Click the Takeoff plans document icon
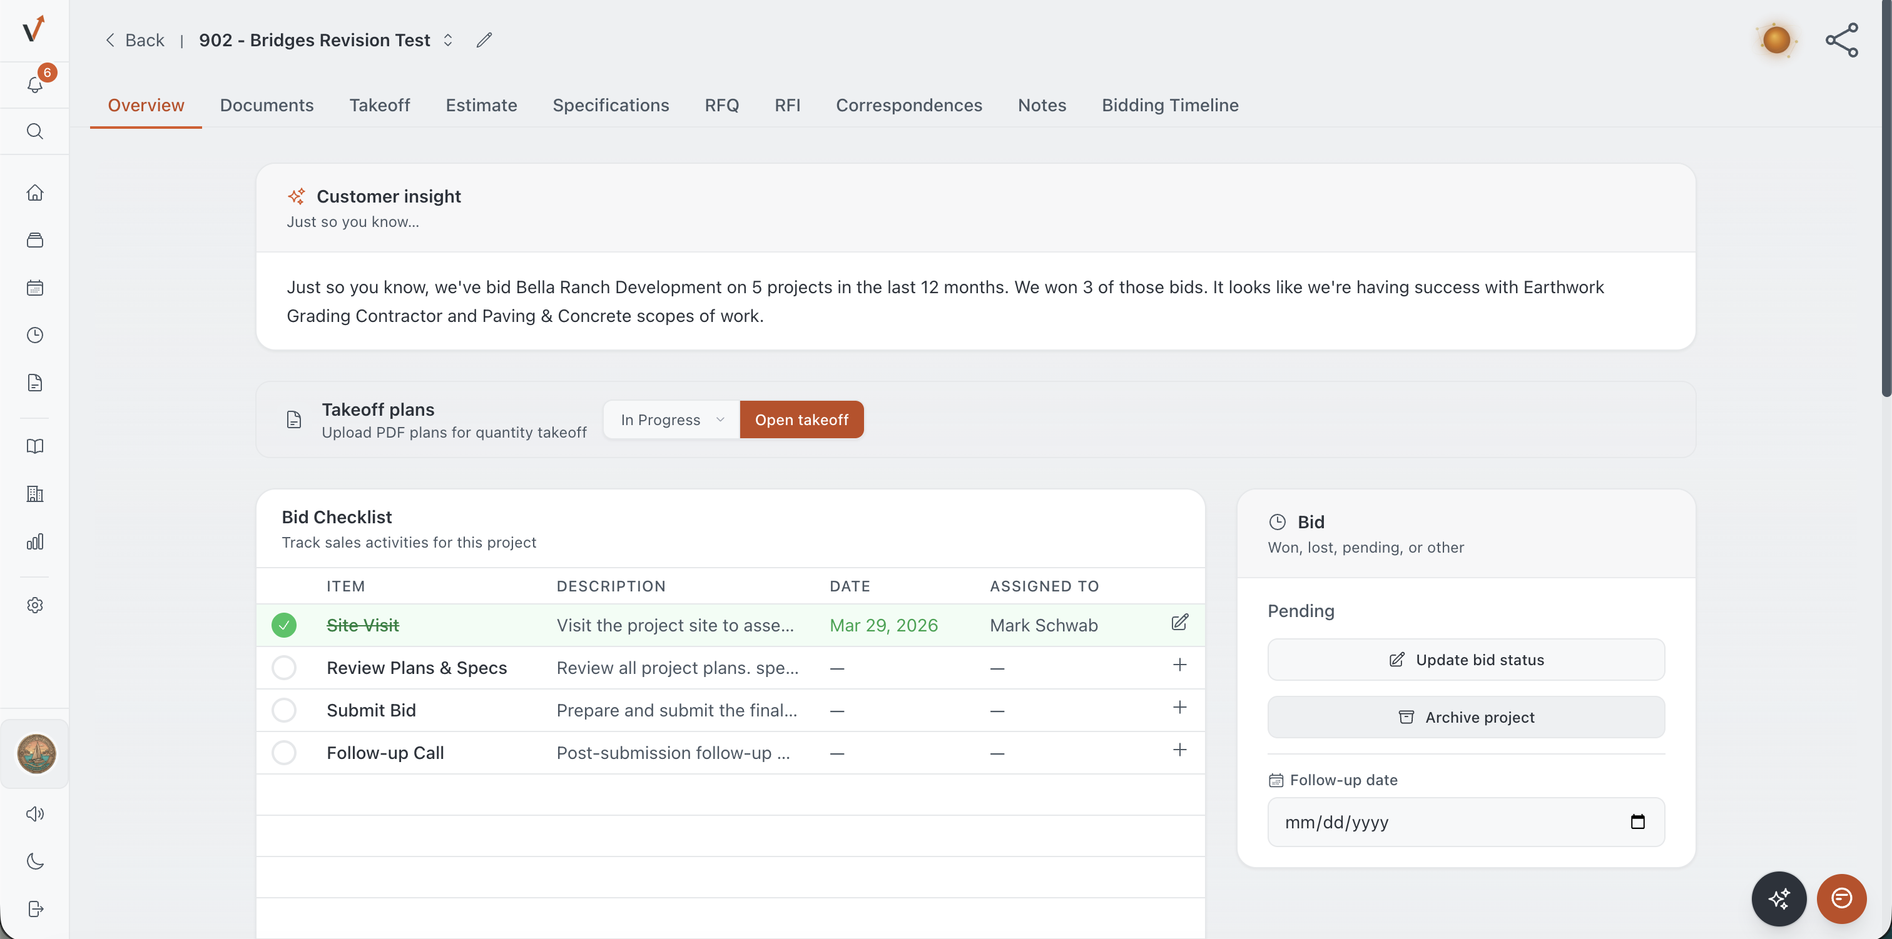The height and width of the screenshot is (939, 1892). [294, 419]
